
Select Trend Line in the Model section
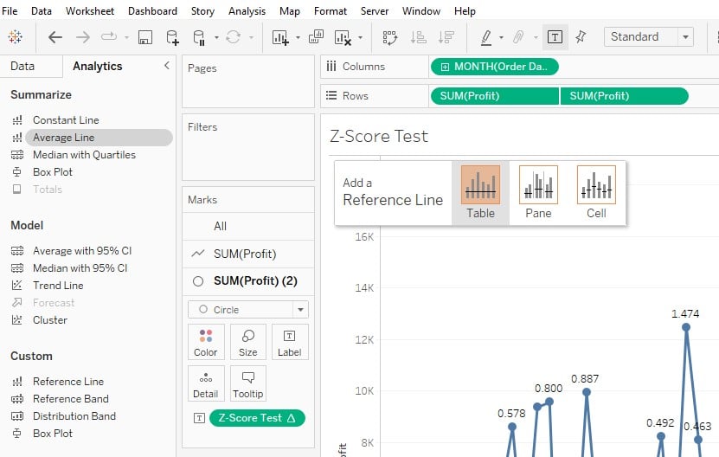[x=58, y=286]
